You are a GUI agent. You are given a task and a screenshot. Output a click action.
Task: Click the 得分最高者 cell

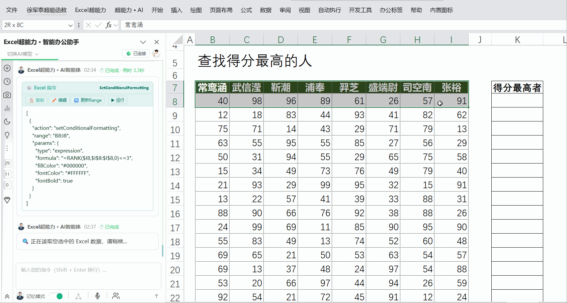tap(517, 87)
